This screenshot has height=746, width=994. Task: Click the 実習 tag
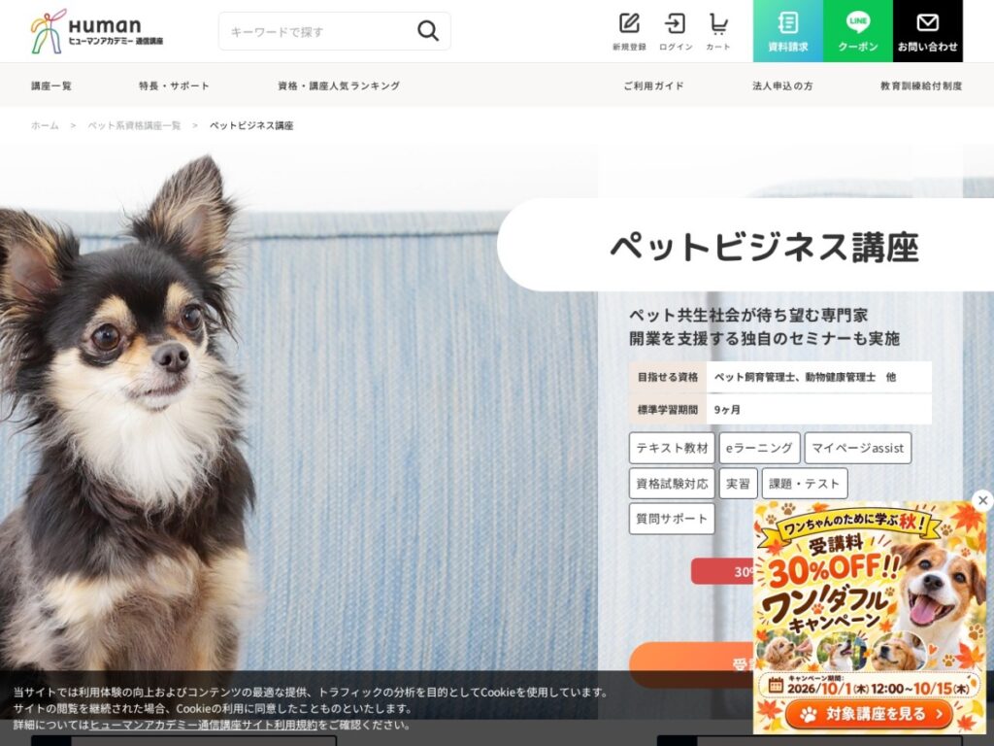(x=738, y=484)
